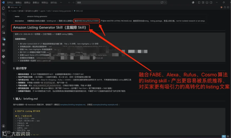231x138 pixels.
Task: Click the 'description' field label
Action: (x=19, y=21)
